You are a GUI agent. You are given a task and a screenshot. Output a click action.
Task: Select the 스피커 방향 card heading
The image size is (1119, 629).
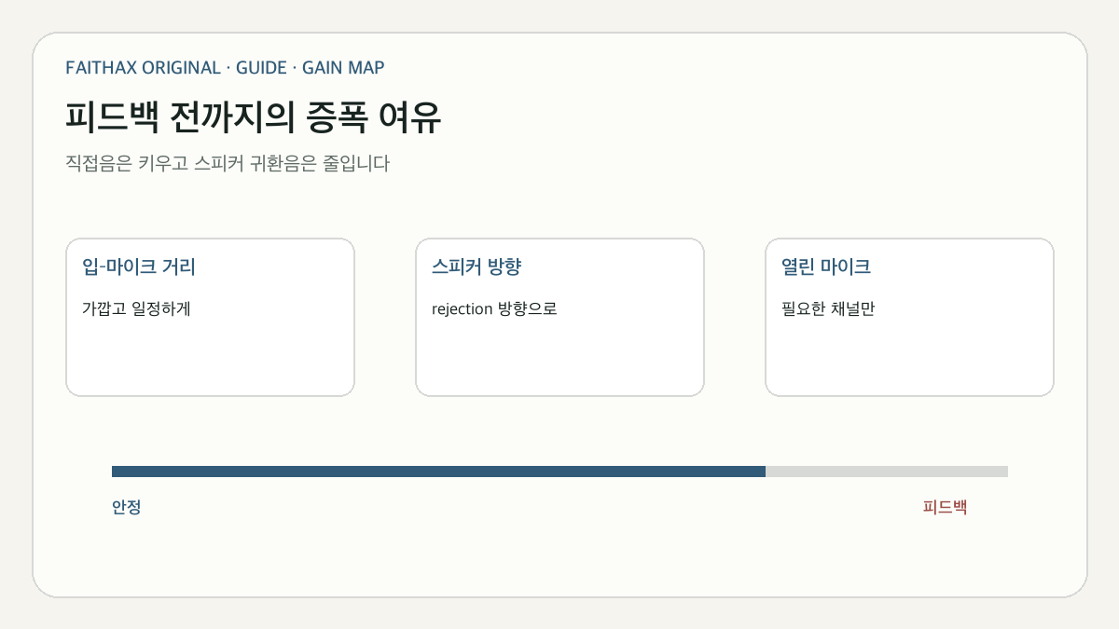(477, 267)
